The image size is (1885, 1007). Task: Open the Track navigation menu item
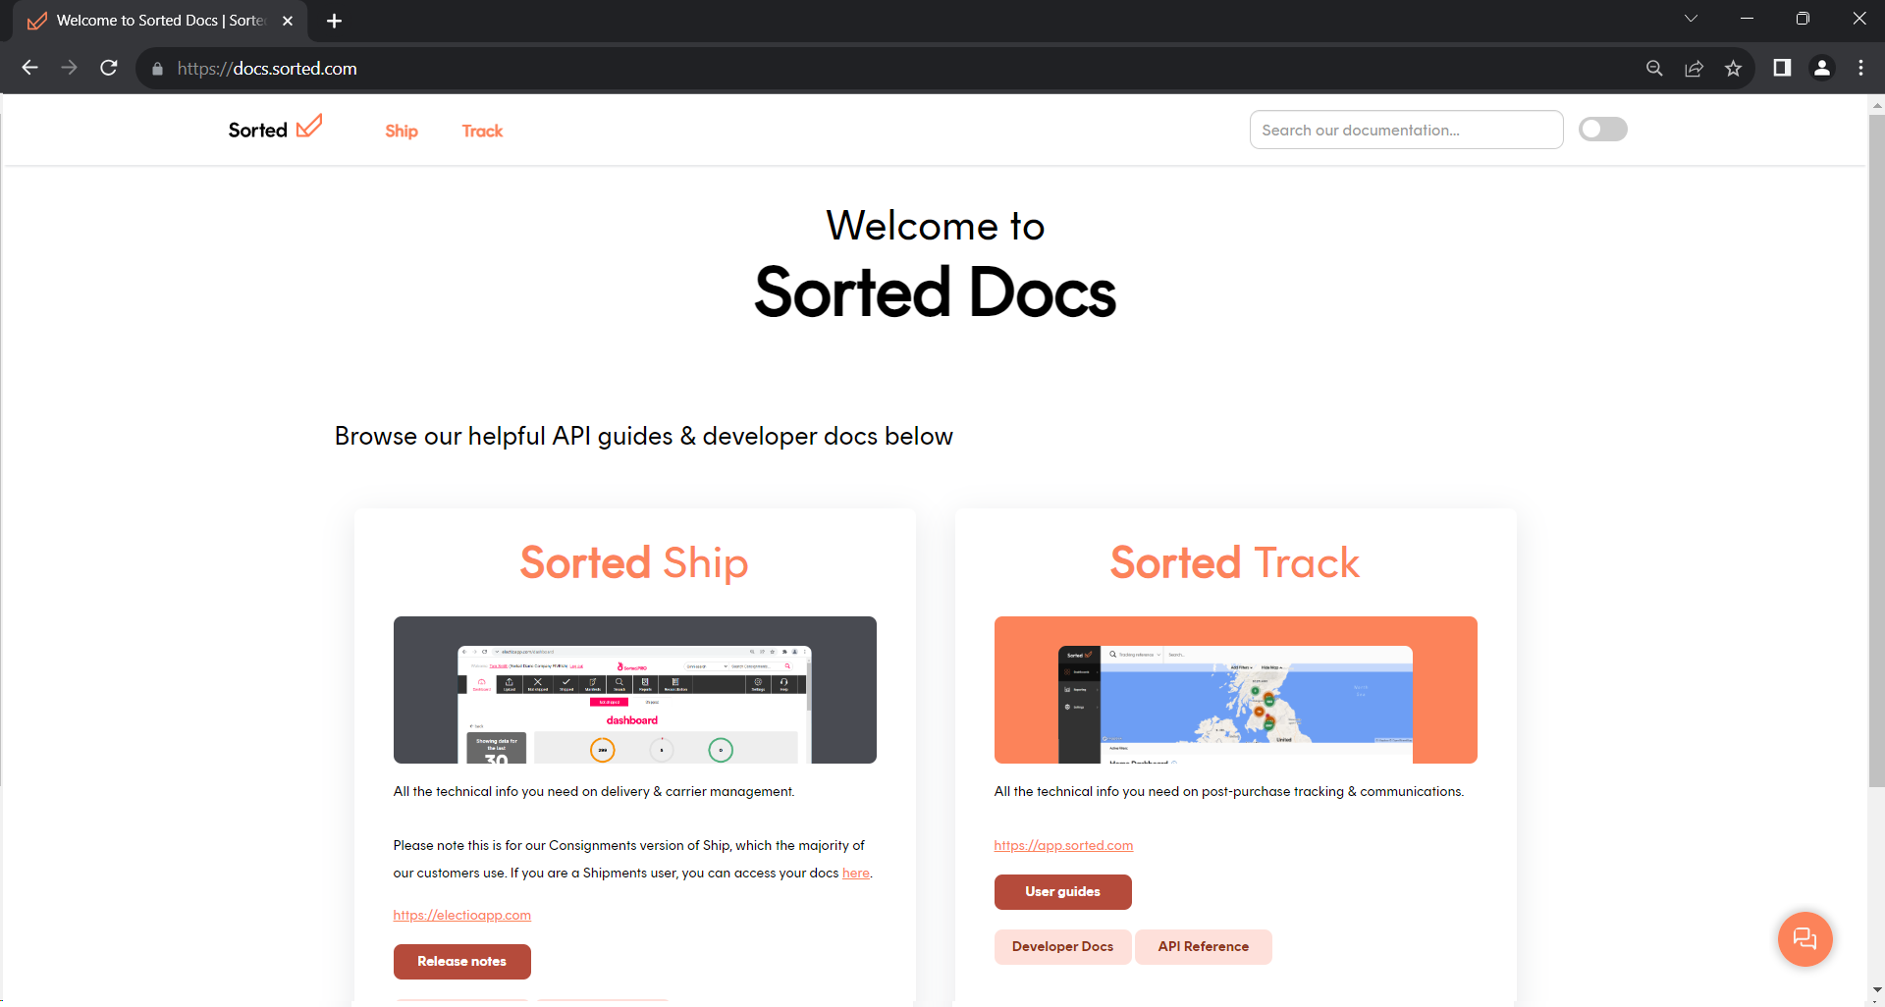(x=482, y=131)
